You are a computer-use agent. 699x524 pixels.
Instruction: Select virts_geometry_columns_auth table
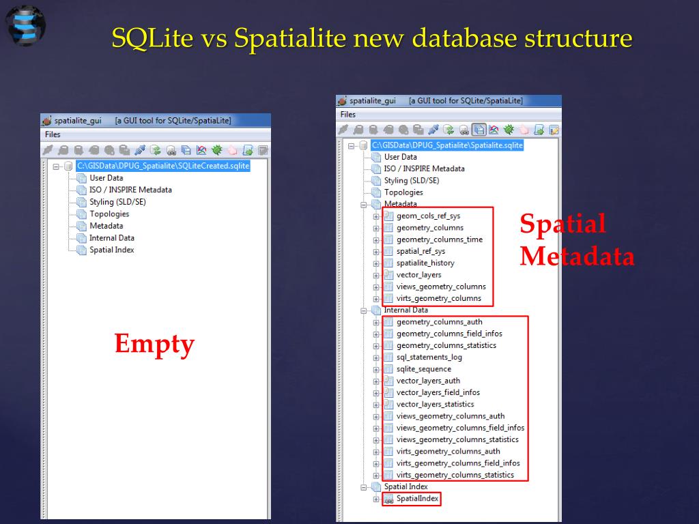pyautogui.click(x=448, y=452)
